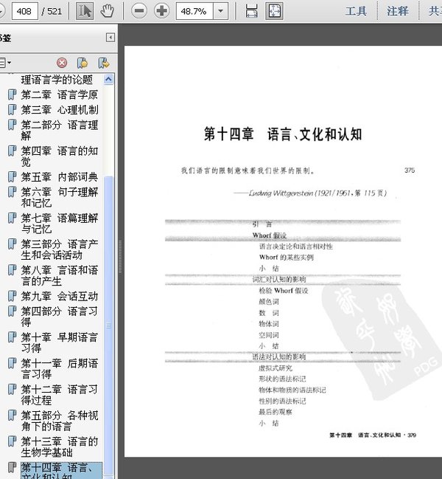
Task: Open bookmark 第三部分 语言产生和会话活动
Action: point(60,249)
